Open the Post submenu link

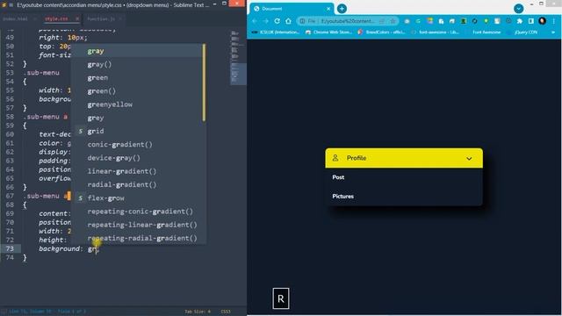tap(338, 177)
